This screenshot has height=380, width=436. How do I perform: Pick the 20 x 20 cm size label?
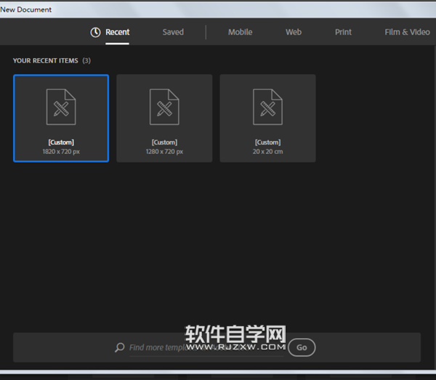267,152
